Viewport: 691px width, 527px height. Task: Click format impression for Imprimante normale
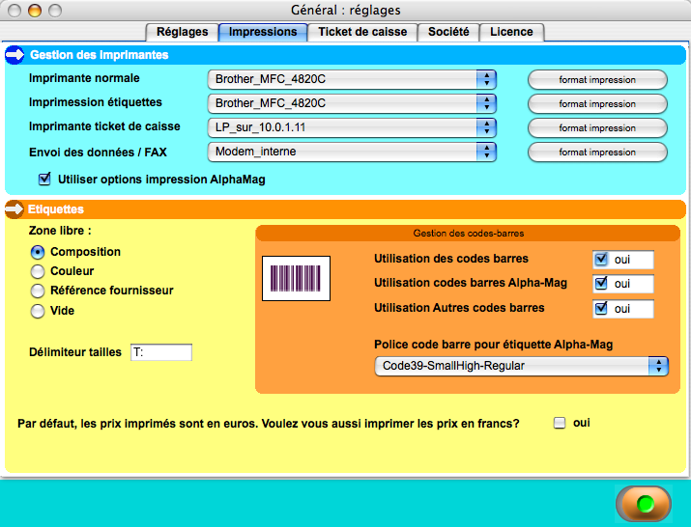click(597, 80)
